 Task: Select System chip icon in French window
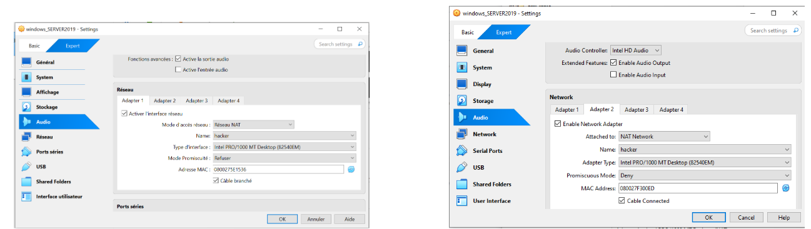pos(26,77)
